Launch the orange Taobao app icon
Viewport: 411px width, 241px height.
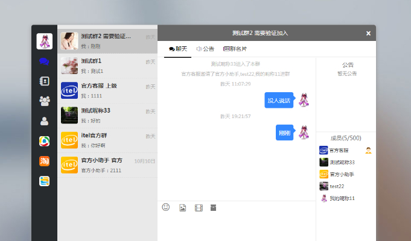(44, 161)
